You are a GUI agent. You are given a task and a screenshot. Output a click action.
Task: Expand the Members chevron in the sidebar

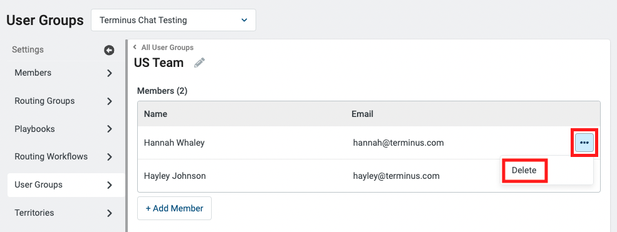(x=110, y=73)
